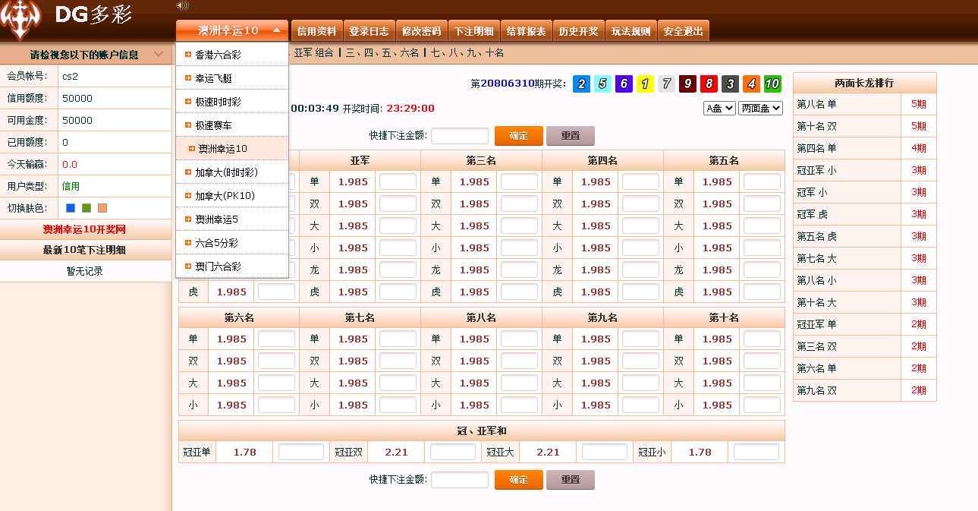Switch skin to the green color swatch

pyautogui.click(x=86, y=208)
